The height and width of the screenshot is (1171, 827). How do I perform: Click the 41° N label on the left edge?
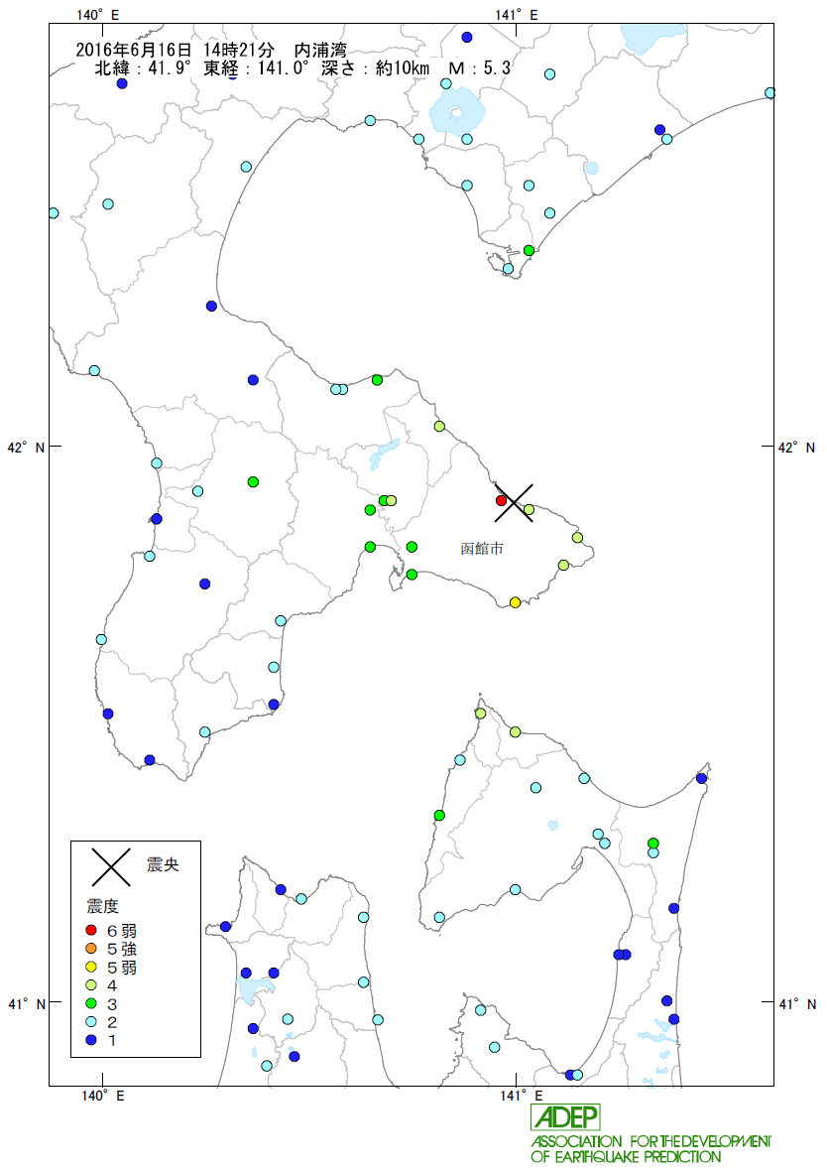(x=26, y=1003)
